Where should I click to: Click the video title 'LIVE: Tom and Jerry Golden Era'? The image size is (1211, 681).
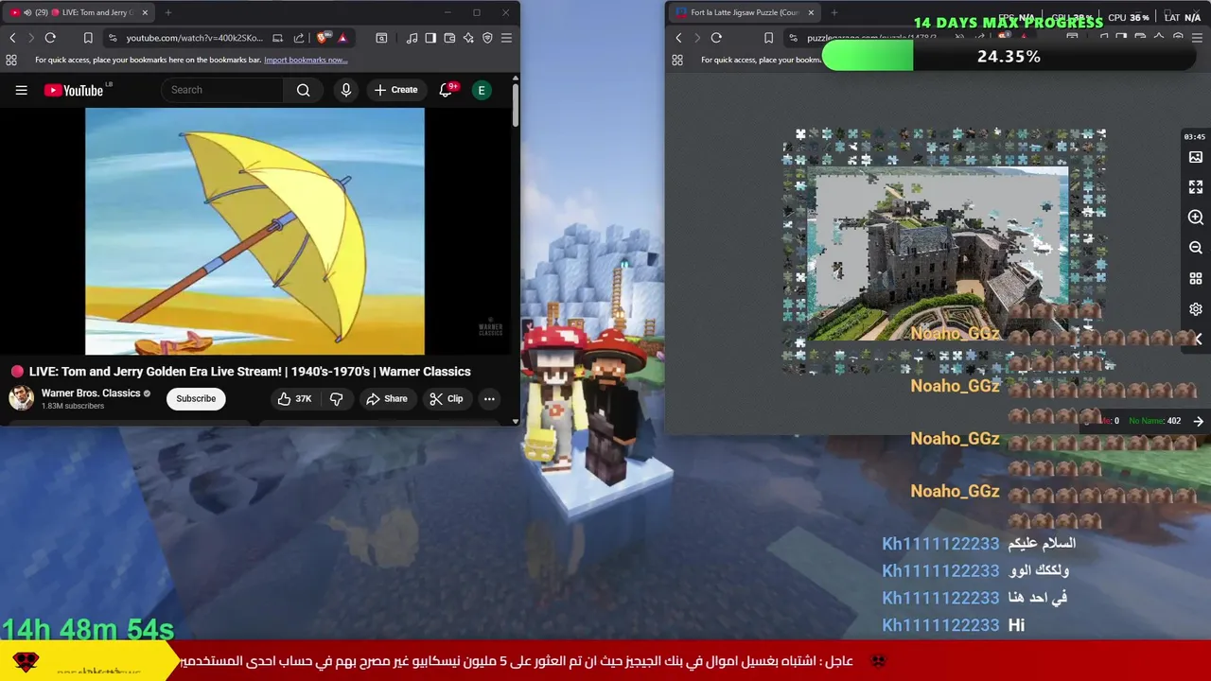pos(250,372)
